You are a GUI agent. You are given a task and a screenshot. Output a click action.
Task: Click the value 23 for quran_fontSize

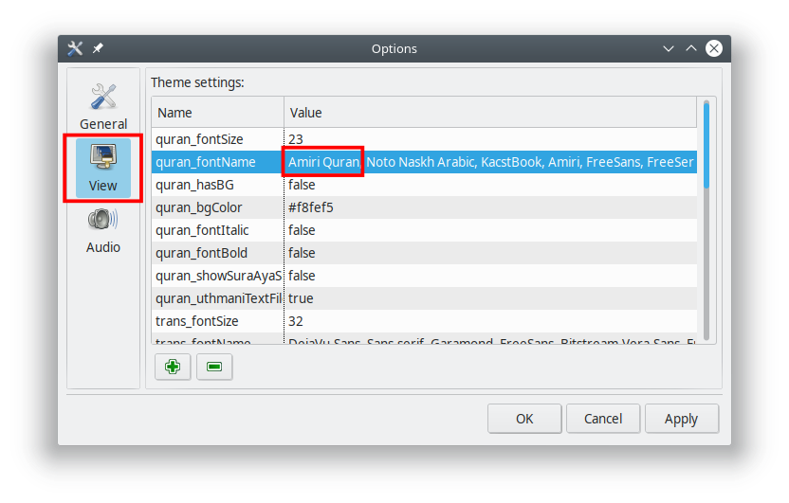pyautogui.click(x=296, y=139)
